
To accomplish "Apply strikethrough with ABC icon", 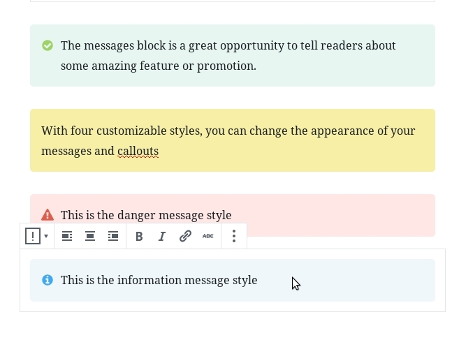I will [x=208, y=236].
